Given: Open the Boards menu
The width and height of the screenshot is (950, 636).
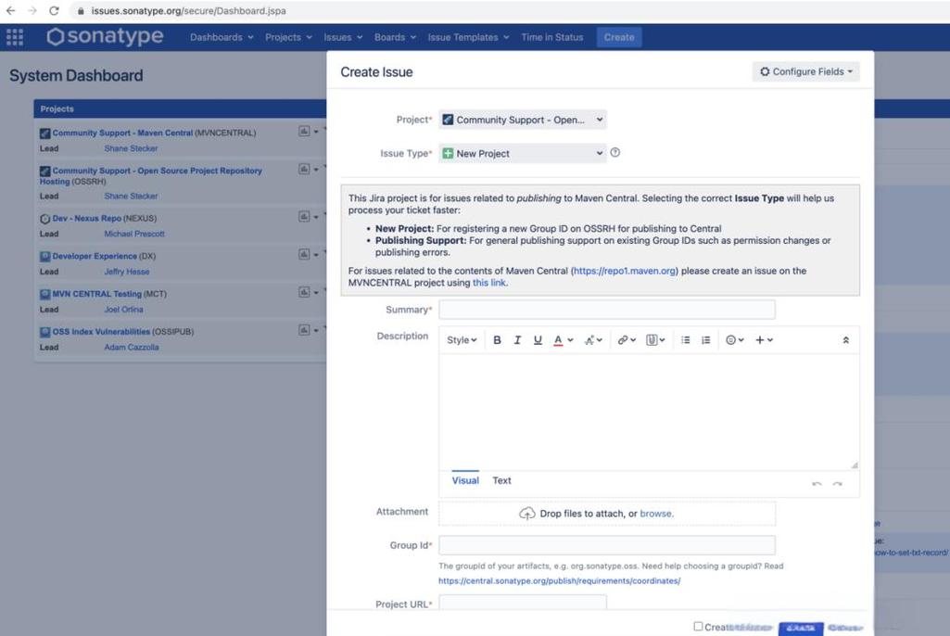Looking at the screenshot, I should point(395,37).
